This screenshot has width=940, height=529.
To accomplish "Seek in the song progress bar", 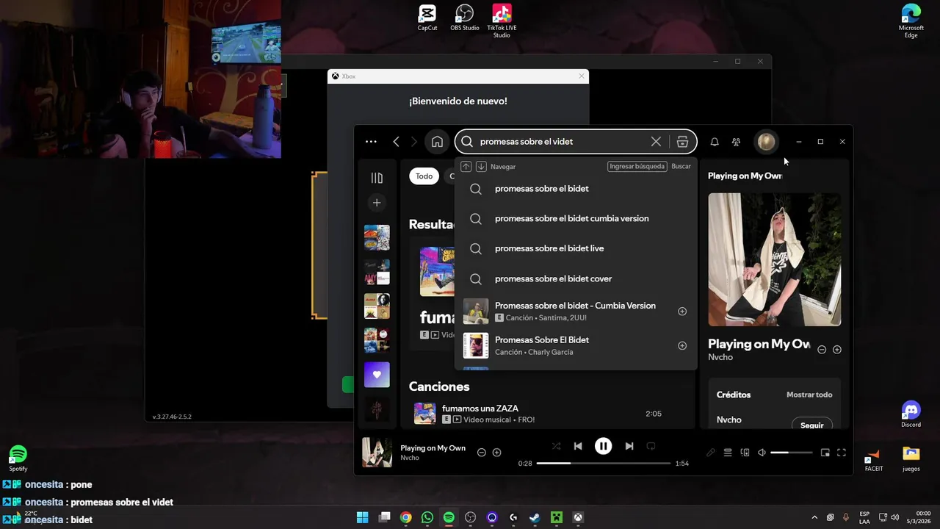I will (x=604, y=464).
